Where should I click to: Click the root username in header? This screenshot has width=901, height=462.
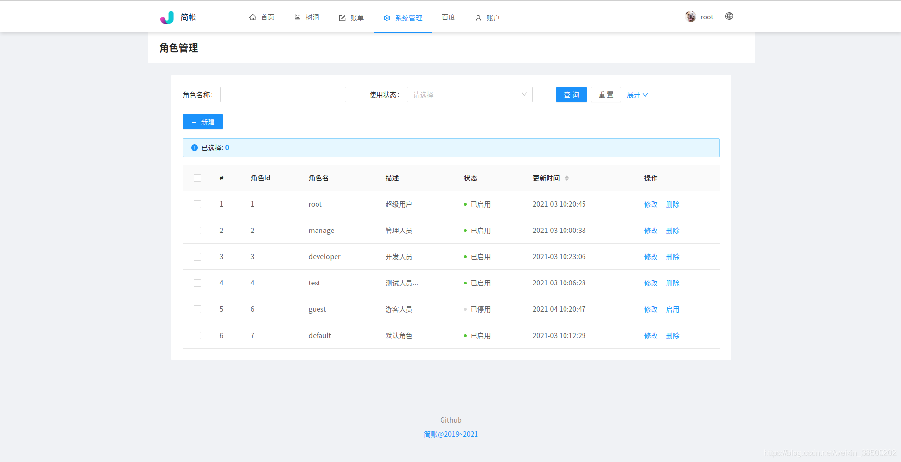click(707, 17)
